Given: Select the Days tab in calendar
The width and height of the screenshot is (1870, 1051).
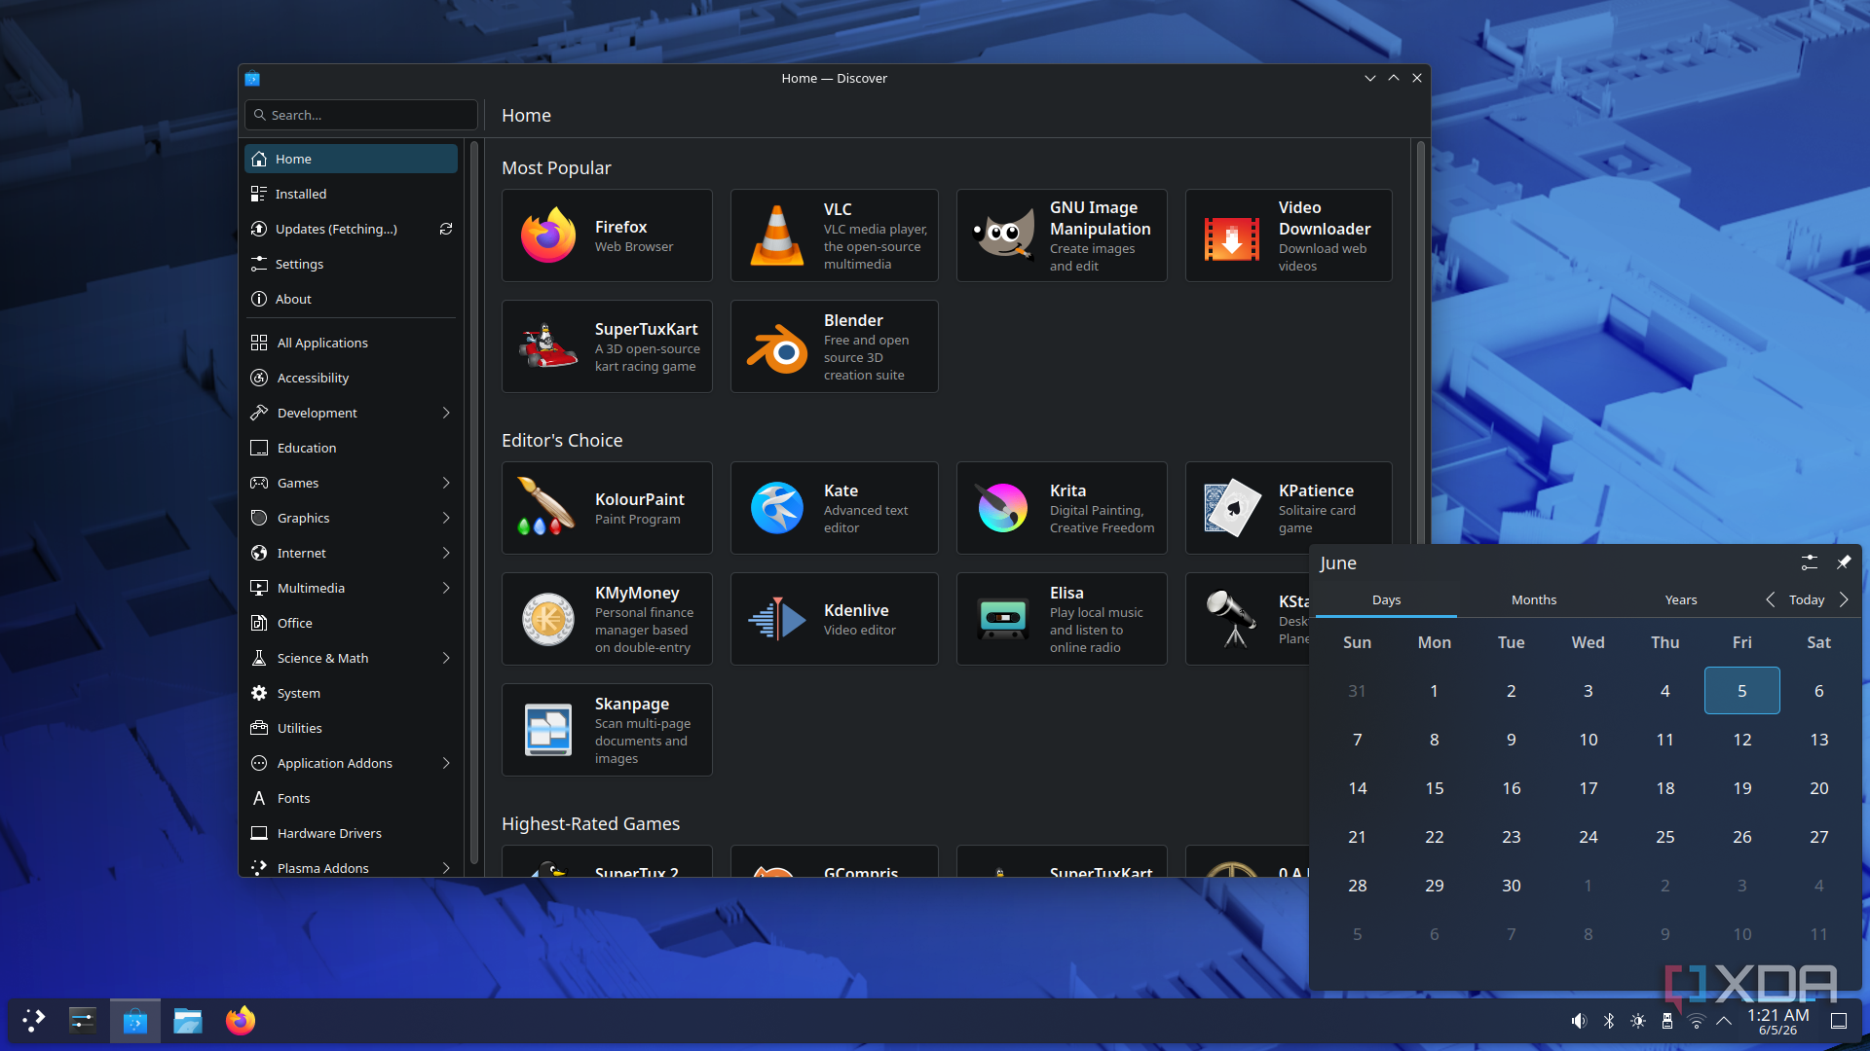Looking at the screenshot, I should pyautogui.click(x=1386, y=599).
